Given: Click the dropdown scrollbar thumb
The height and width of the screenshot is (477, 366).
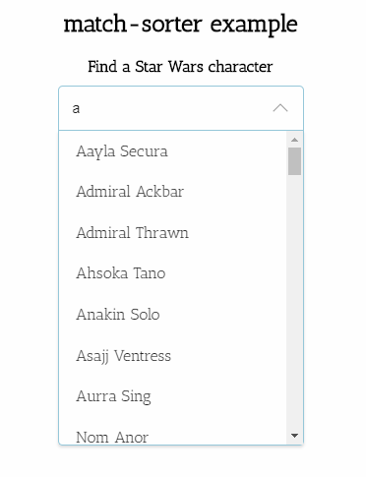Looking at the screenshot, I should pos(294,161).
